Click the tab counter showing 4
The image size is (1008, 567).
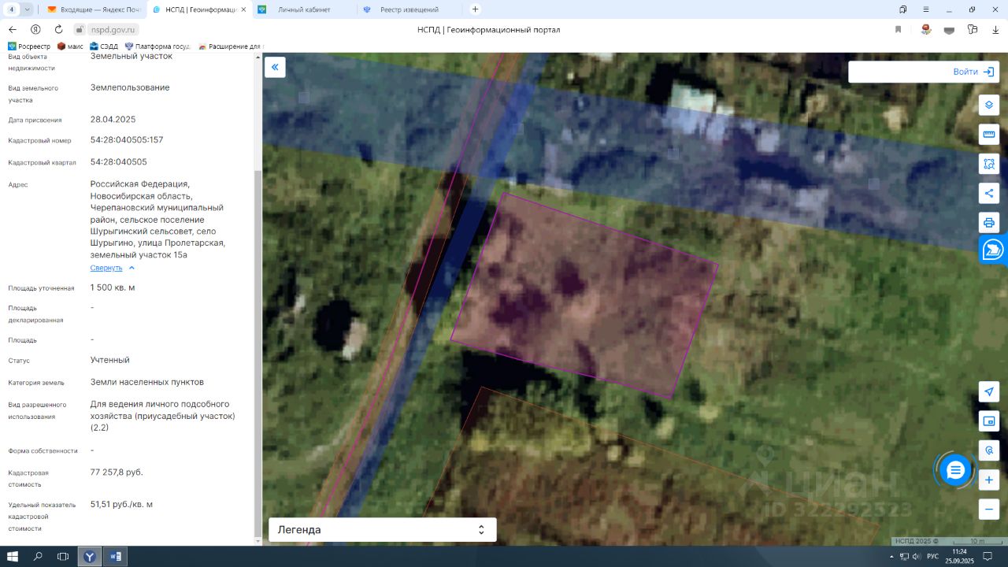tap(12, 9)
